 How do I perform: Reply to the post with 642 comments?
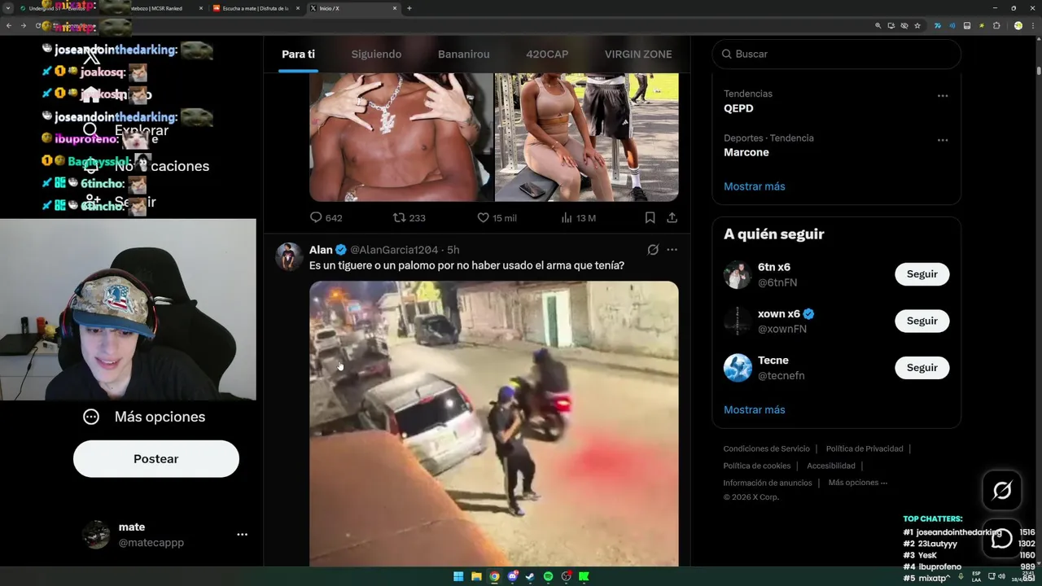point(326,217)
